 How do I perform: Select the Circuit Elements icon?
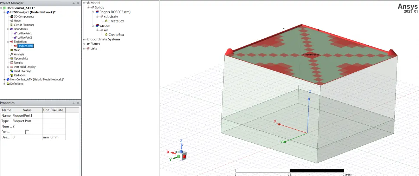coord(12,25)
